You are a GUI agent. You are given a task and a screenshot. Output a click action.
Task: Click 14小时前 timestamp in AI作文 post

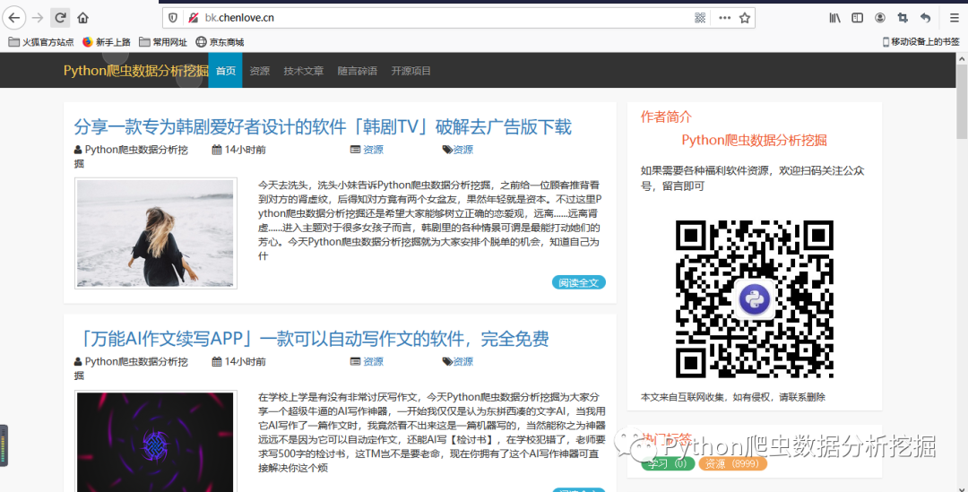click(x=245, y=361)
